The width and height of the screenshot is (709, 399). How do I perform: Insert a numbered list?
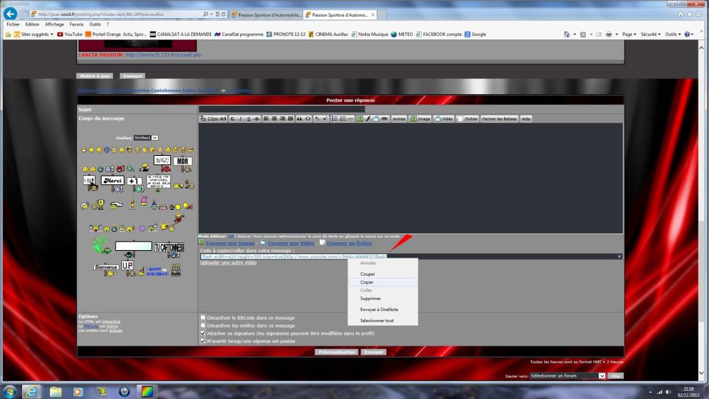[x=343, y=118]
